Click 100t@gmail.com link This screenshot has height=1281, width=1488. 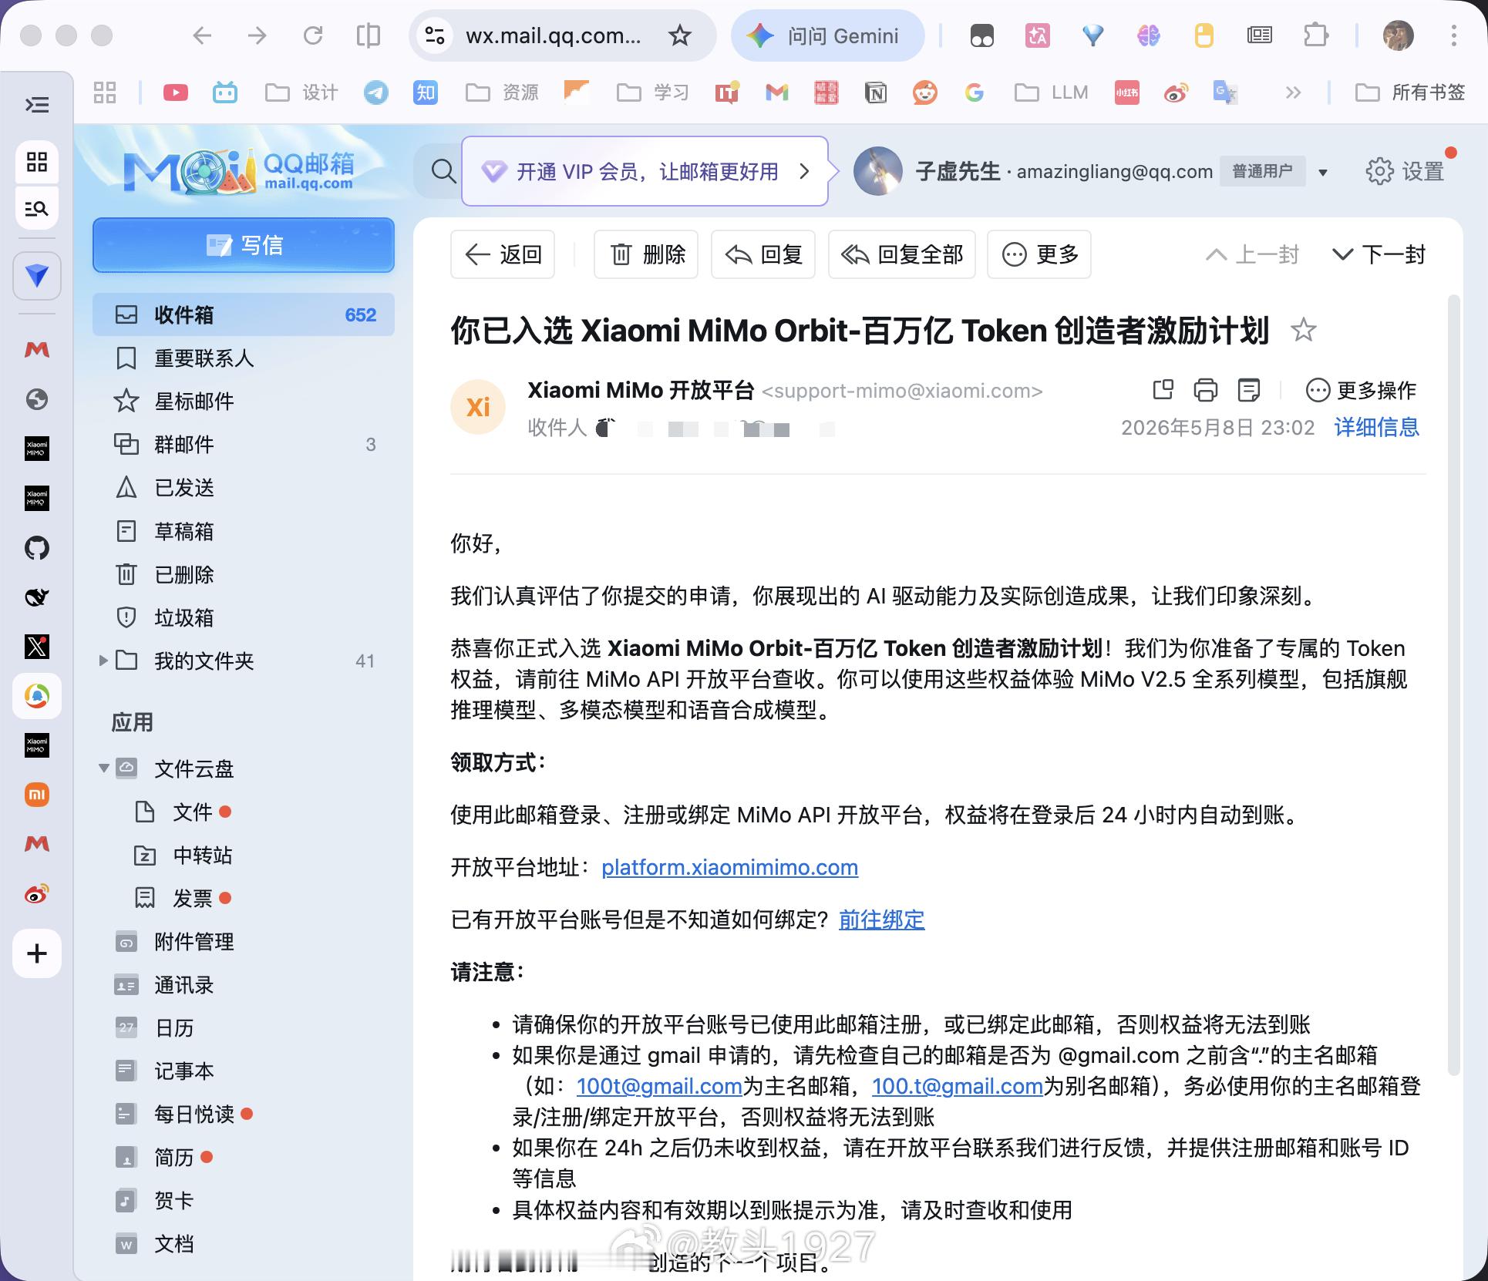[x=659, y=1086]
